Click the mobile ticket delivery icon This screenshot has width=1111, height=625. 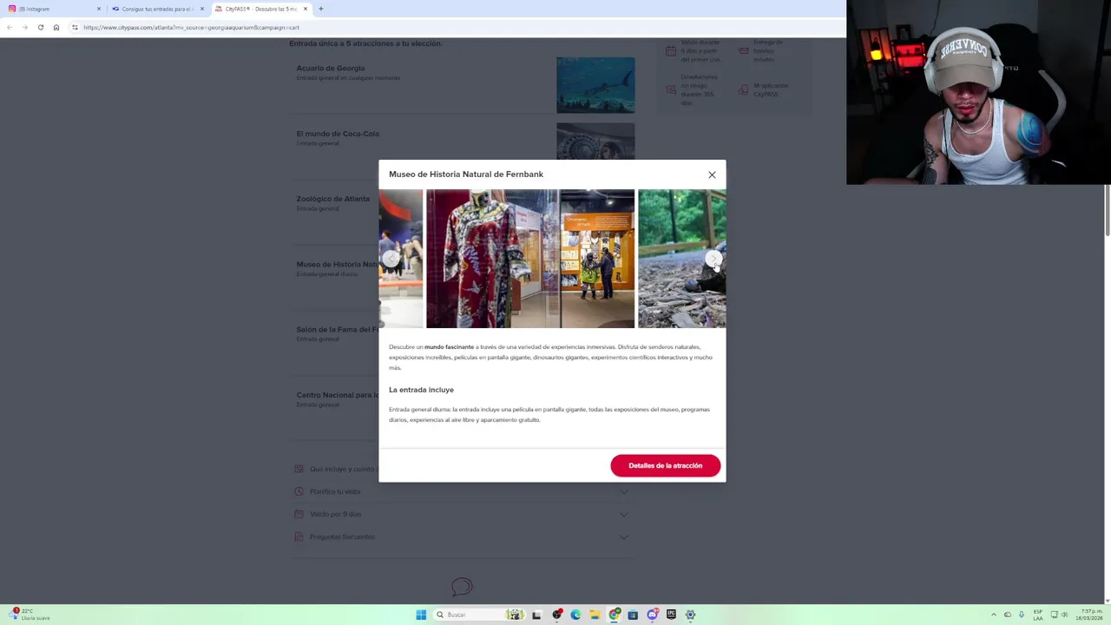click(744, 50)
